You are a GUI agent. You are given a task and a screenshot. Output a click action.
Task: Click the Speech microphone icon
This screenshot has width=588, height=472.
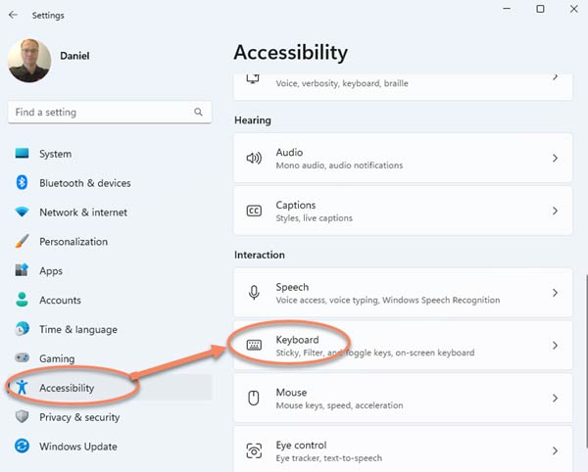(254, 293)
